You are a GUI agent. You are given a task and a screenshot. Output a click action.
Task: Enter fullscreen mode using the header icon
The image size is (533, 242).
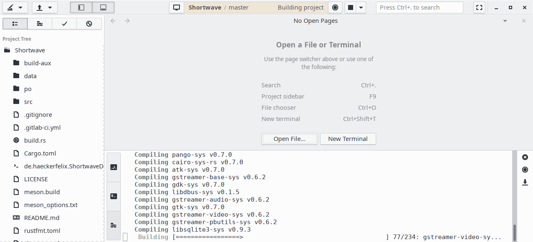(x=479, y=7)
